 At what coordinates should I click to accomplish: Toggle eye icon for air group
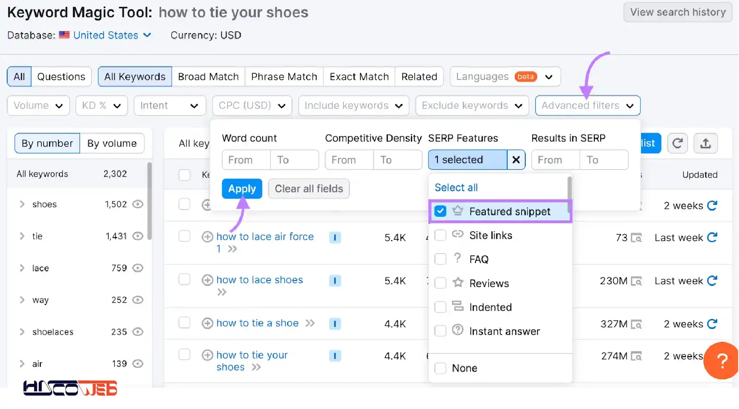(x=138, y=364)
